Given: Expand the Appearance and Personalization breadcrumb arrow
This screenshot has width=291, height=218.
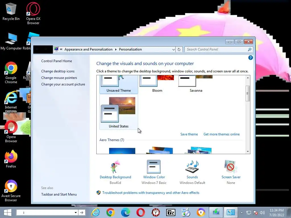Looking at the screenshot, I should (116, 49).
